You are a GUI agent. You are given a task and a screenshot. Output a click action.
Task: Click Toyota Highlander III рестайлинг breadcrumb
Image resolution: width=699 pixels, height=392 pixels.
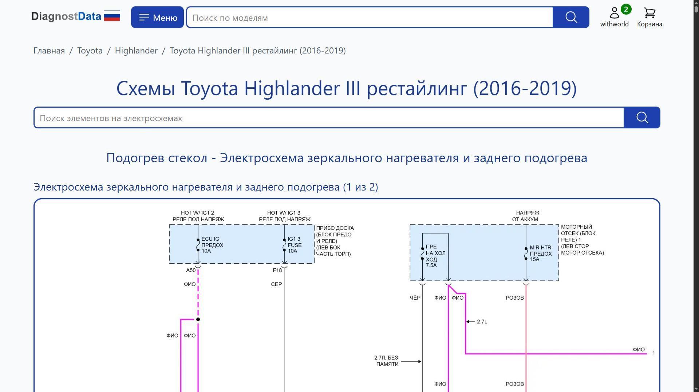[258, 51]
